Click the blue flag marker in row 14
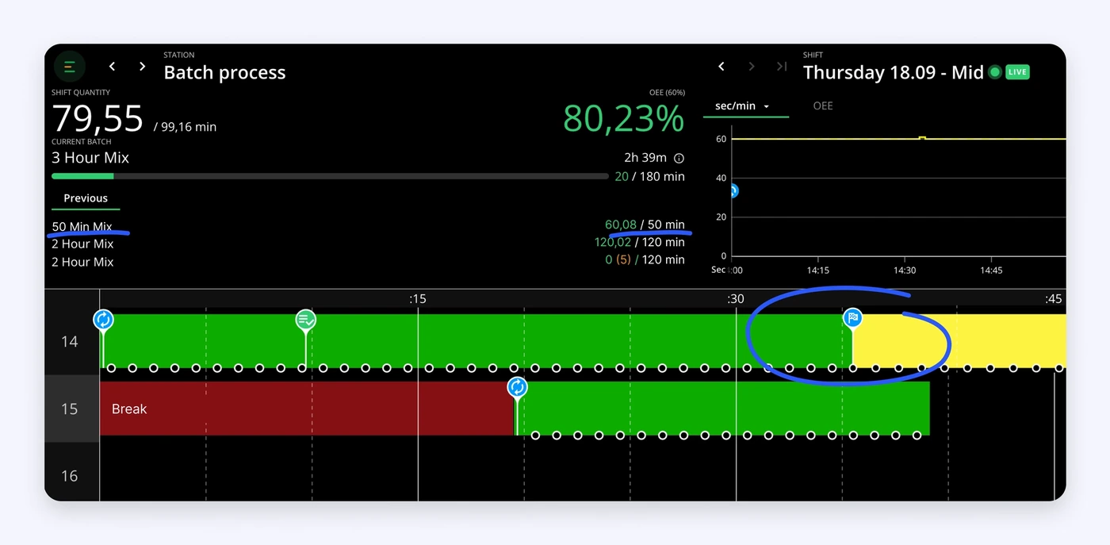The width and height of the screenshot is (1110, 545). pos(852,318)
